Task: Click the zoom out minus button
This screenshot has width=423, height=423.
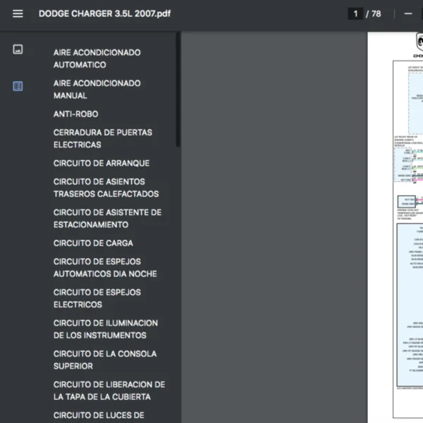Action: pyautogui.click(x=408, y=13)
